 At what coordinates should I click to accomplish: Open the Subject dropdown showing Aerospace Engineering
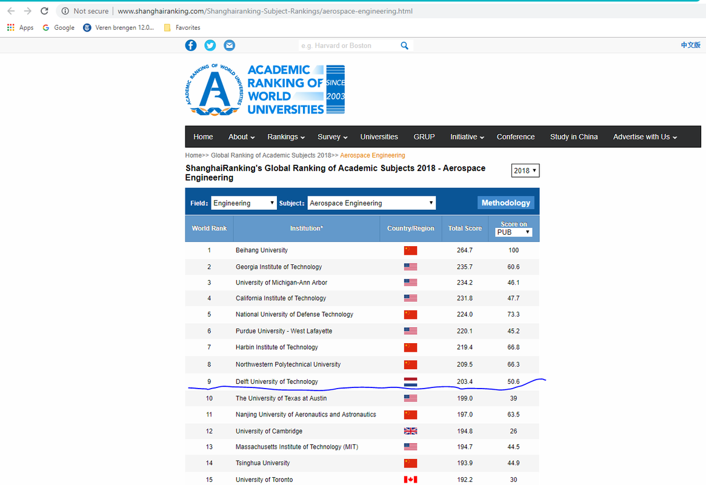click(x=371, y=203)
